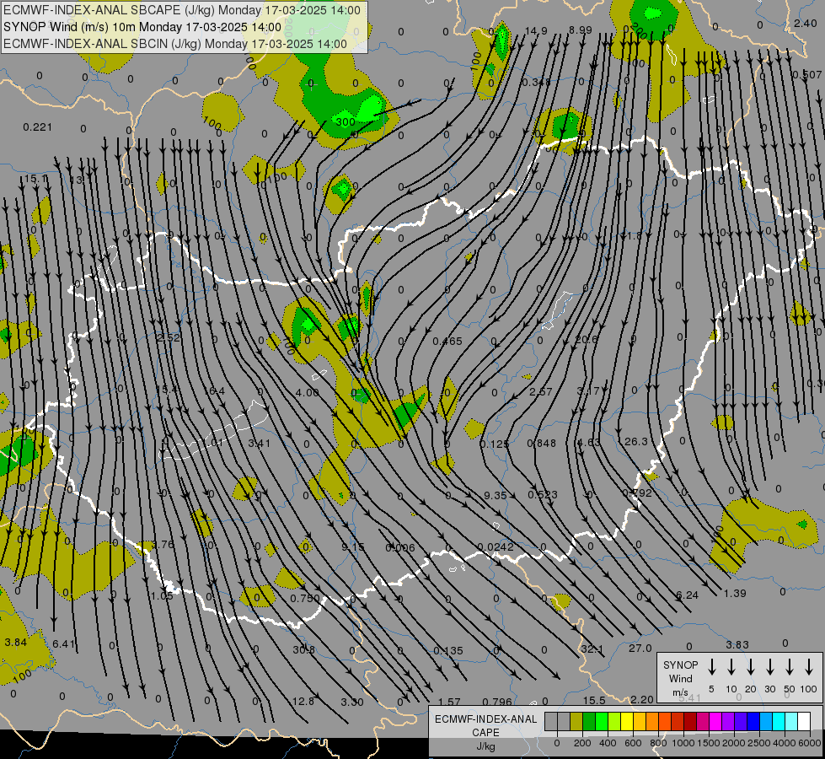Screen dimensions: 825x759
Task: Select the bright green CAPE legend swatch
Action: pos(602,722)
